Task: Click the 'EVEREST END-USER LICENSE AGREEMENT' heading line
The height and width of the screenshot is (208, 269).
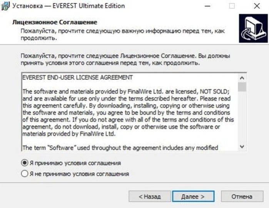Action: pos(77,78)
